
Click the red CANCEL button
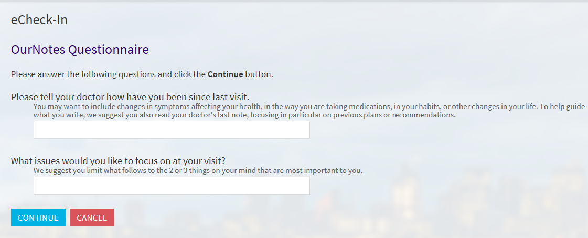(91, 218)
